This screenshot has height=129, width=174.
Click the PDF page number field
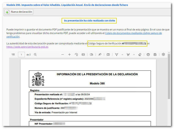(x=22, y=55)
